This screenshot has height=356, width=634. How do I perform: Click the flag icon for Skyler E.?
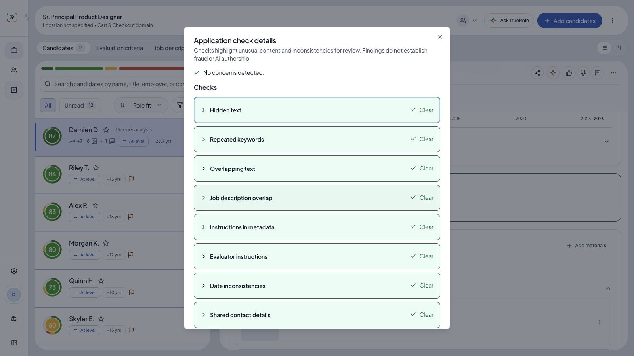click(x=131, y=330)
